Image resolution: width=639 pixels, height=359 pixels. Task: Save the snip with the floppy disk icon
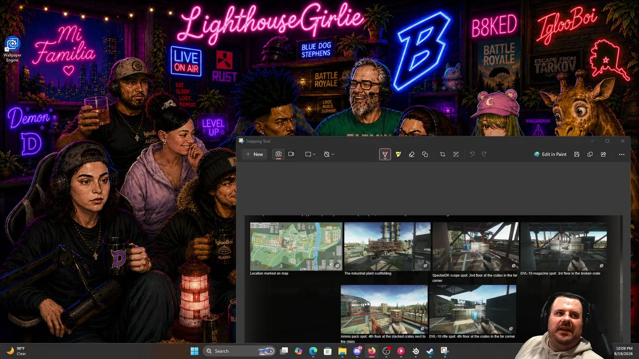[577, 155]
